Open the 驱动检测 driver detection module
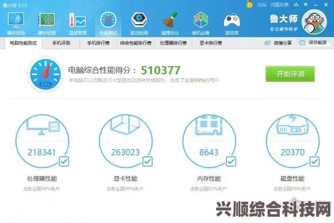 pos(139,24)
